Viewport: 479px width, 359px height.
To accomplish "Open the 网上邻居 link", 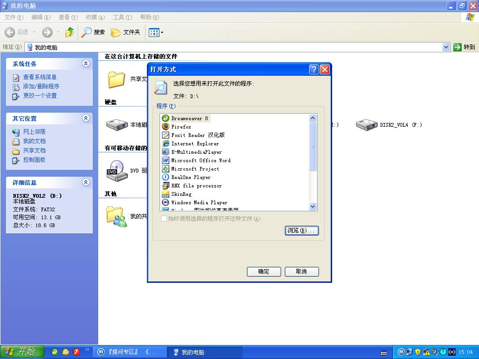I will (x=34, y=131).
